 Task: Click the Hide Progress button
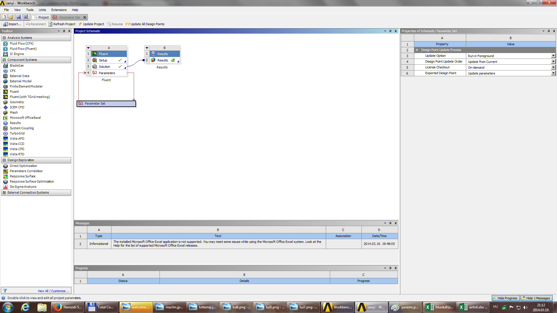[505, 298]
